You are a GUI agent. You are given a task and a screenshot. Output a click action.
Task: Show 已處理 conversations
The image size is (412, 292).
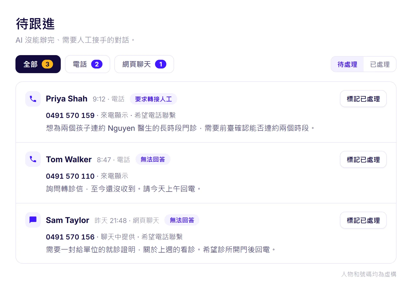pyautogui.click(x=380, y=64)
